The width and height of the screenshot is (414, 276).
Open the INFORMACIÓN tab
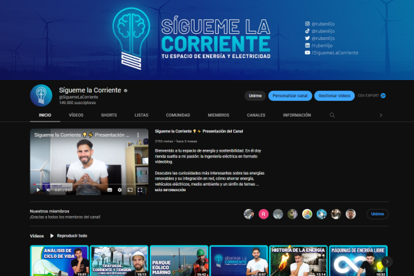(297, 115)
